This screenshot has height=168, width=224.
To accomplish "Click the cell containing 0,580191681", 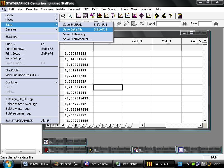I will click(x=79, y=53).
